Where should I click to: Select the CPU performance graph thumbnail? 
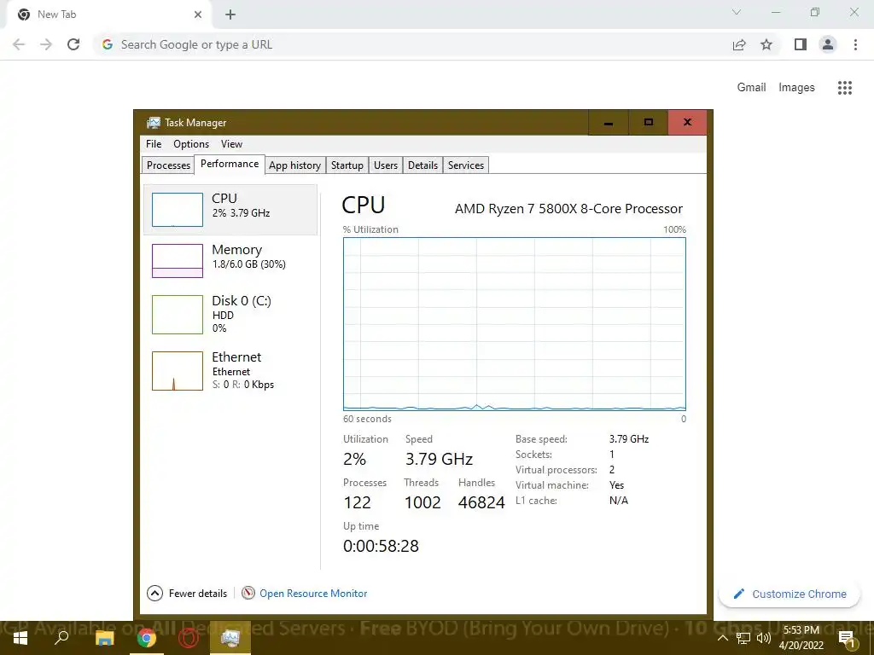[178, 210]
